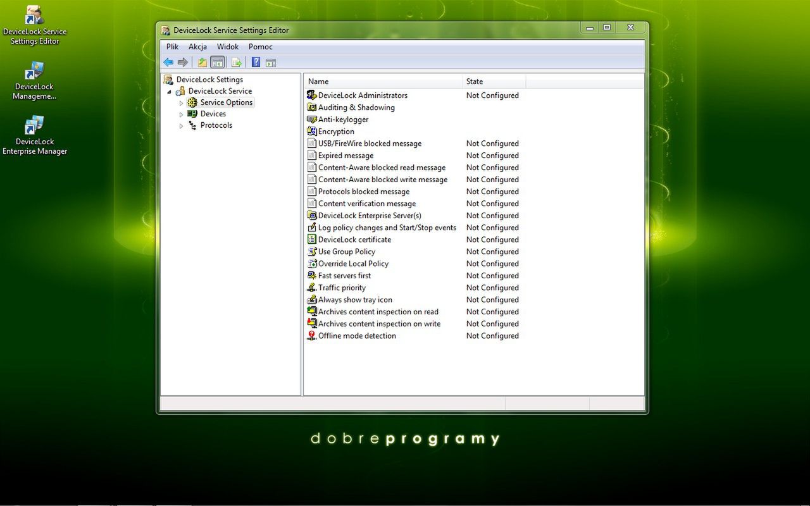The image size is (810, 506).
Task: Expand the Protocols tree node
Action: (182, 125)
